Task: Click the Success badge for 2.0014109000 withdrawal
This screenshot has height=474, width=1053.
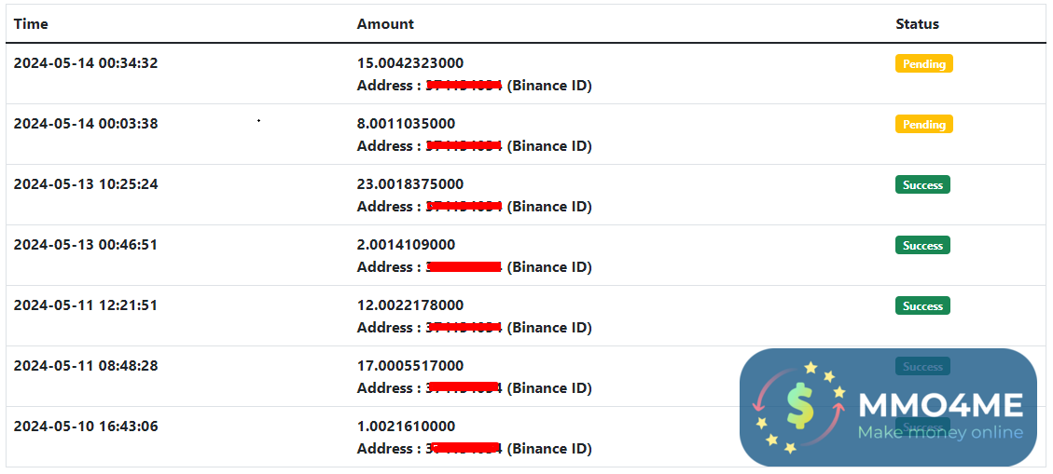Action: click(922, 245)
